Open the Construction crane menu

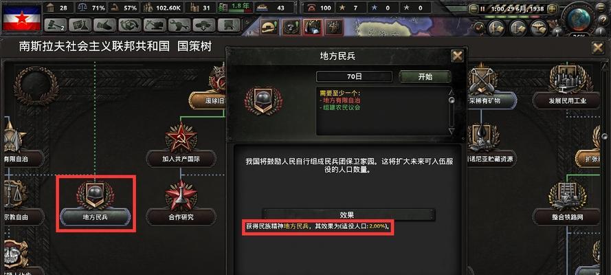click(x=155, y=25)
